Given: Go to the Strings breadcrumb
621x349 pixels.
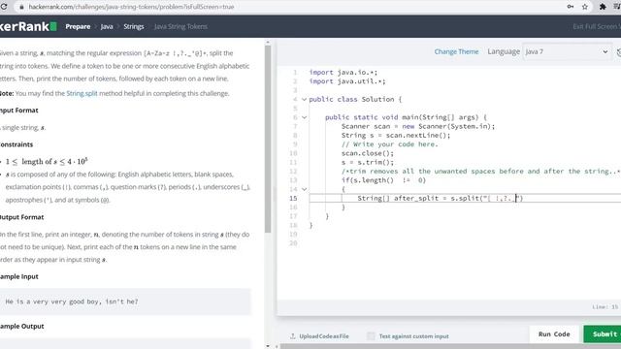Looking at the screenshot, I should tap(134, 26).
